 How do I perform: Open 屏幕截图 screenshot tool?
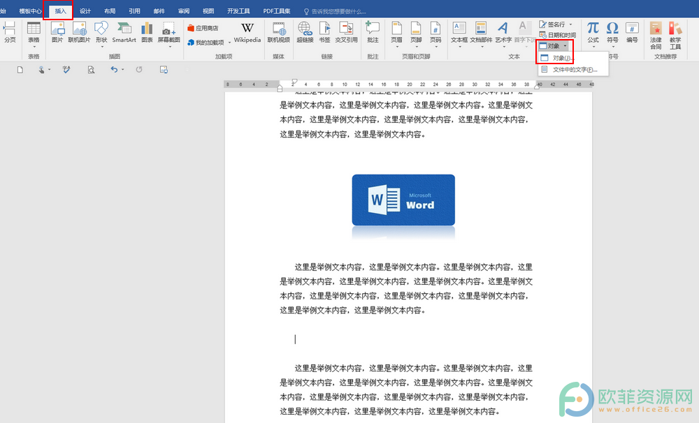169,34
